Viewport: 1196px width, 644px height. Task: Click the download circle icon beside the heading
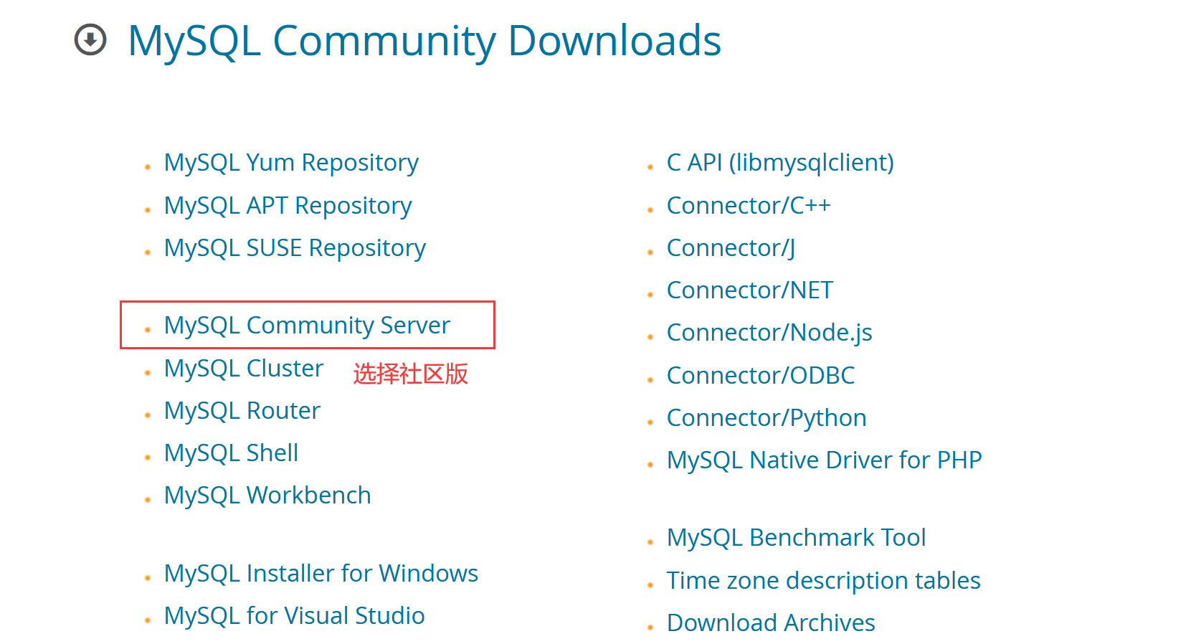tap(90, 39)
